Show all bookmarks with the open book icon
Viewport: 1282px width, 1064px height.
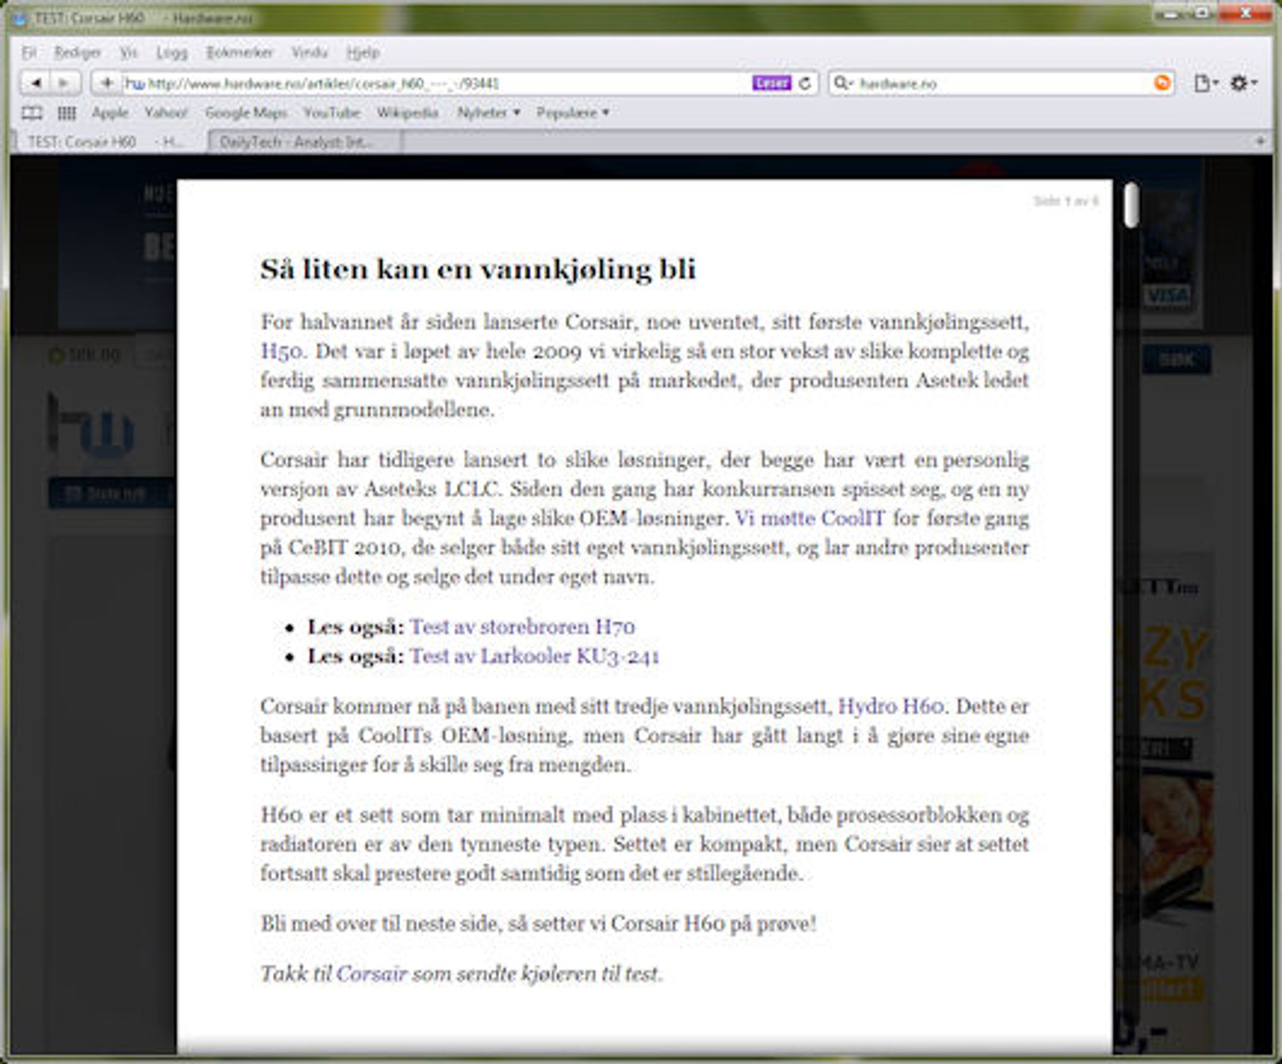pyautogui.click(x=32, y=113)
